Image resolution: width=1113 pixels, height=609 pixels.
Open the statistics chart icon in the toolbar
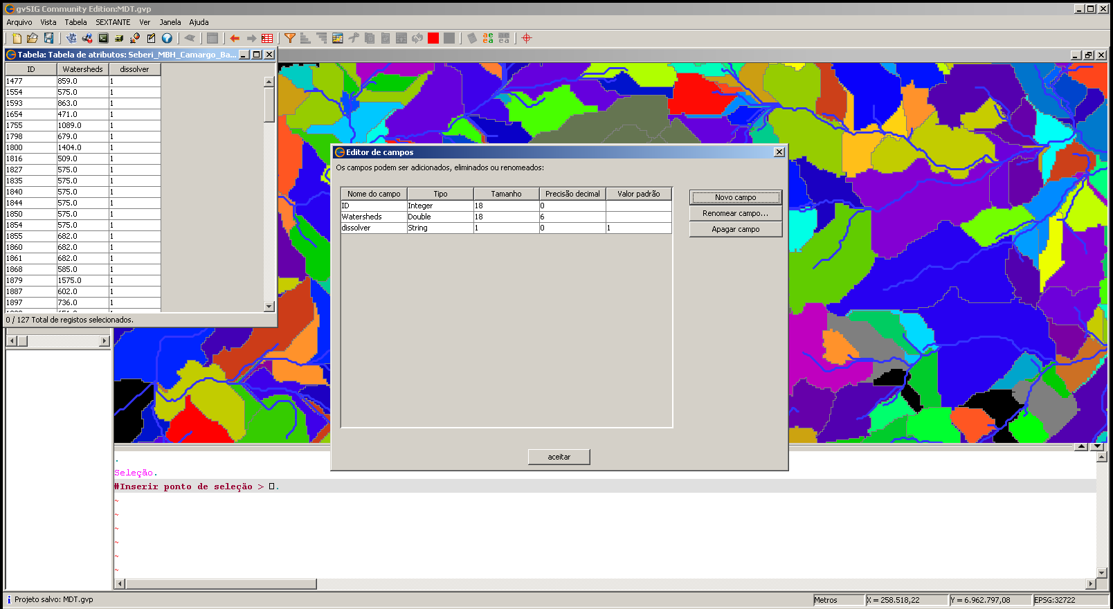338,38
